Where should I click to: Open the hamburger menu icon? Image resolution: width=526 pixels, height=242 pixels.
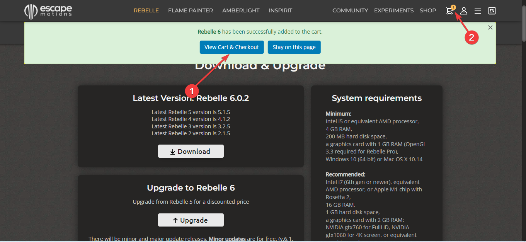click(x=478, y=11)
